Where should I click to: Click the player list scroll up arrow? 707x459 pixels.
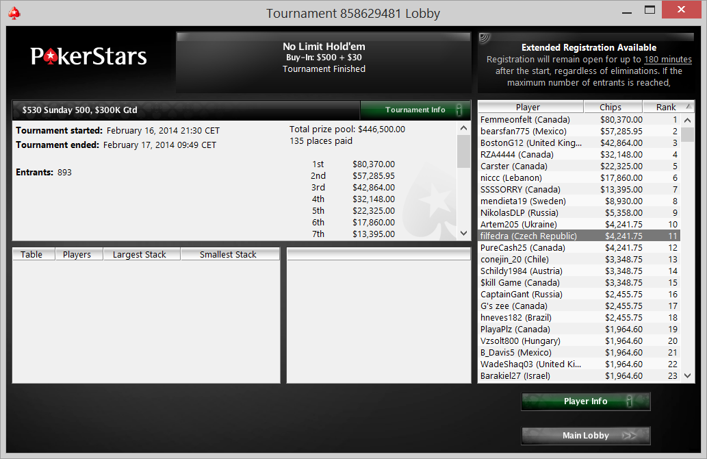coord(687,120)
